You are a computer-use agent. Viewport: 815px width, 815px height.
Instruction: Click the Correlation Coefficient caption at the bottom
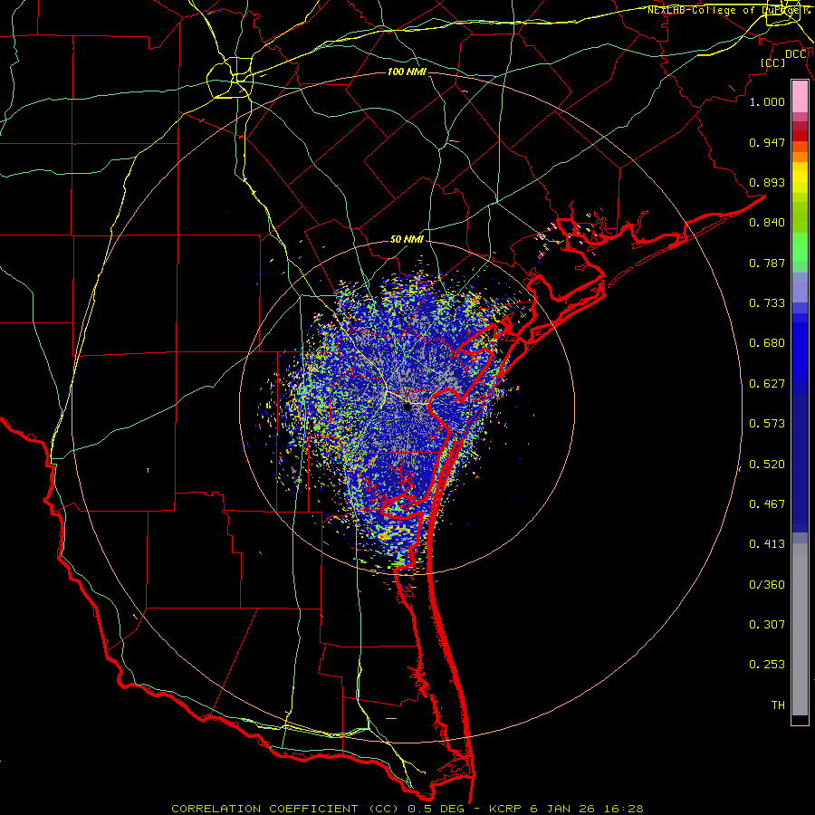click(x=407, y=809)
